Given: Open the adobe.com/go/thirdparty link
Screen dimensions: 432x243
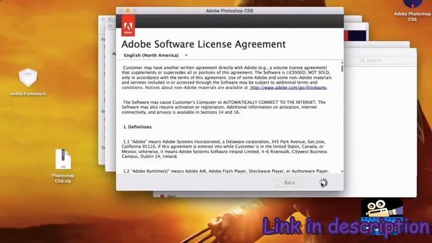Looking at the screenshot, I should [x=288, y=87].
